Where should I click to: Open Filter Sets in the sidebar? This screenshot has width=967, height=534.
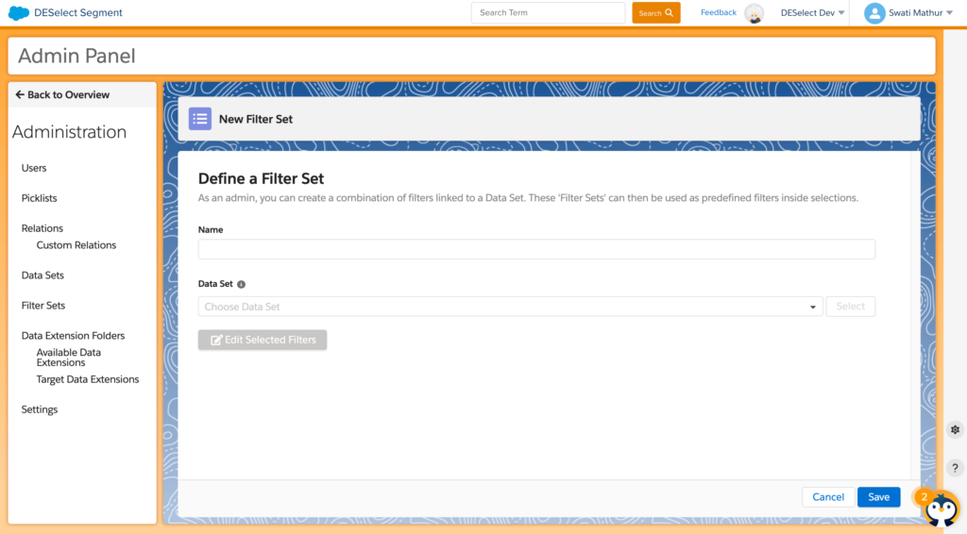43,306
